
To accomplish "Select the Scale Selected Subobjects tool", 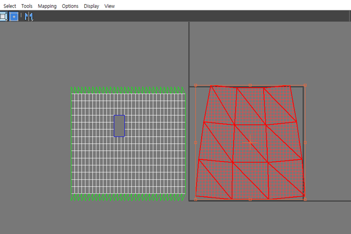I will pyautogui.click(x=4, y=17).
